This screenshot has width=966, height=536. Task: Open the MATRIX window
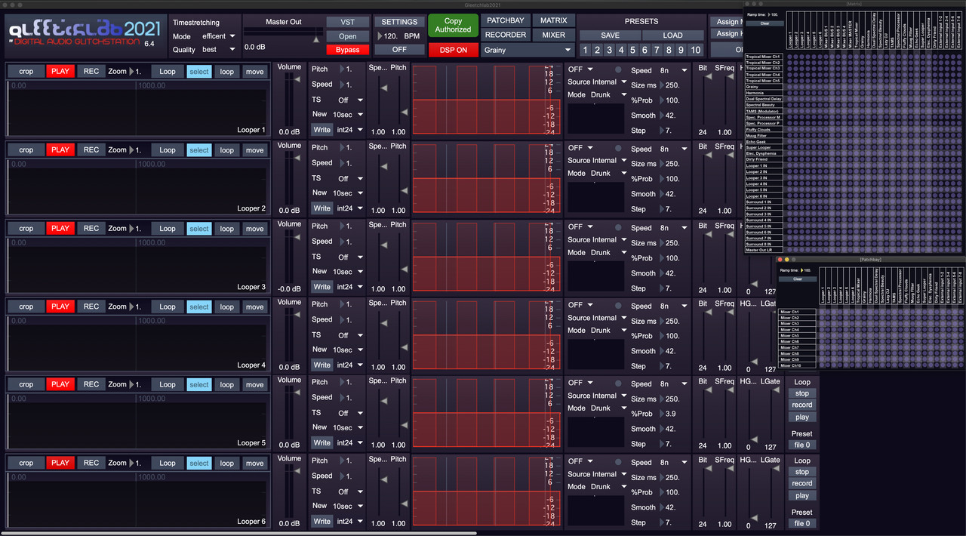click(553, 20)
